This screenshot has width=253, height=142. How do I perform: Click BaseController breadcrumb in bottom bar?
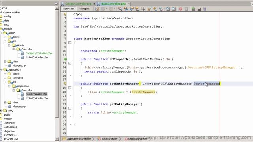tap(108, 138)
